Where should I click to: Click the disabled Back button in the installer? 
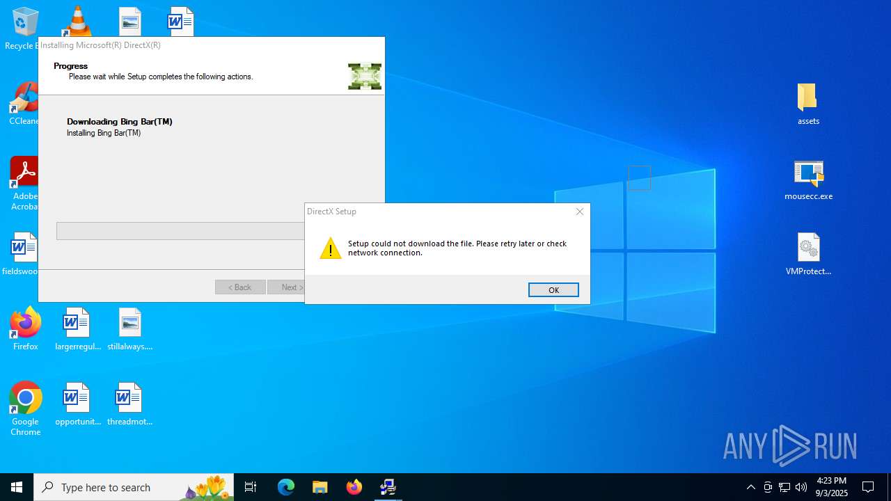pyautogui.click(x=240, y=287)
